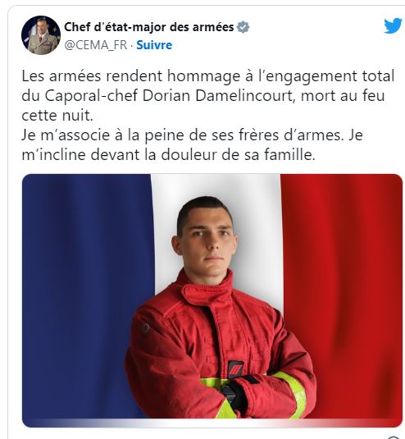Click the Twitter bird logo
The width and height of the screenshot is (405, 439).
point(393,25)
